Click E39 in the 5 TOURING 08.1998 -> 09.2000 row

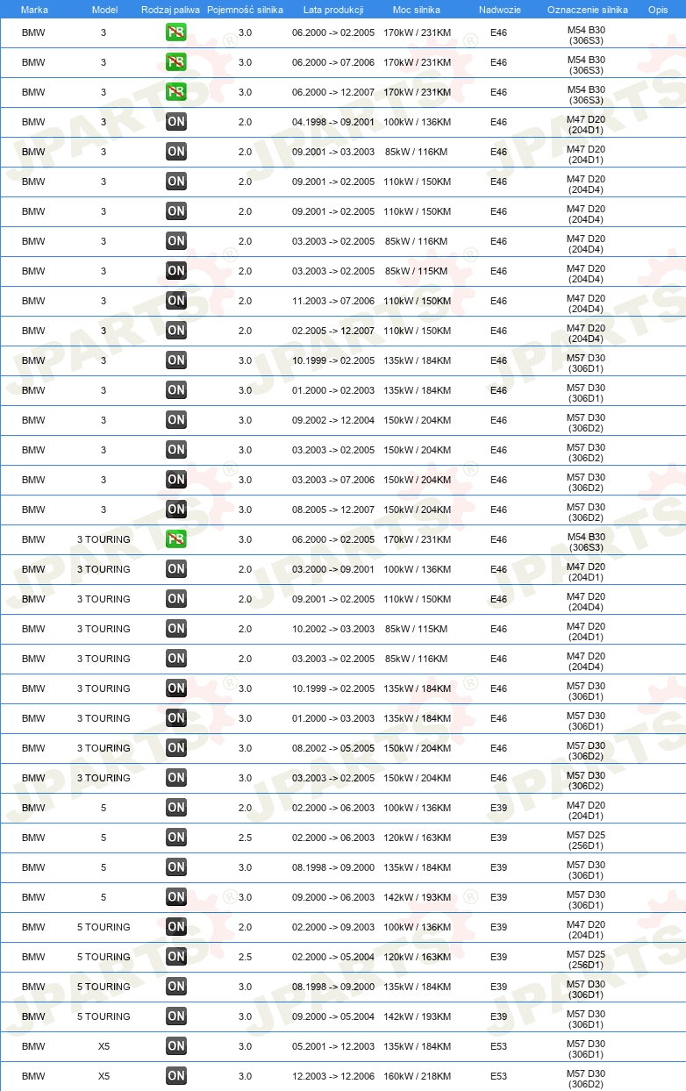pyautogui.click(x=499, y=987)
